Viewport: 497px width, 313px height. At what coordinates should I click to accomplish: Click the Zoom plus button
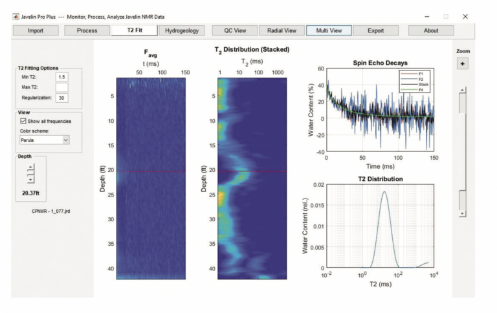(463, 63)
